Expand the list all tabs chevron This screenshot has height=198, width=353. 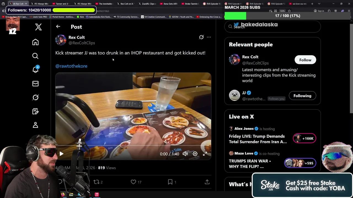coord(319,4)
